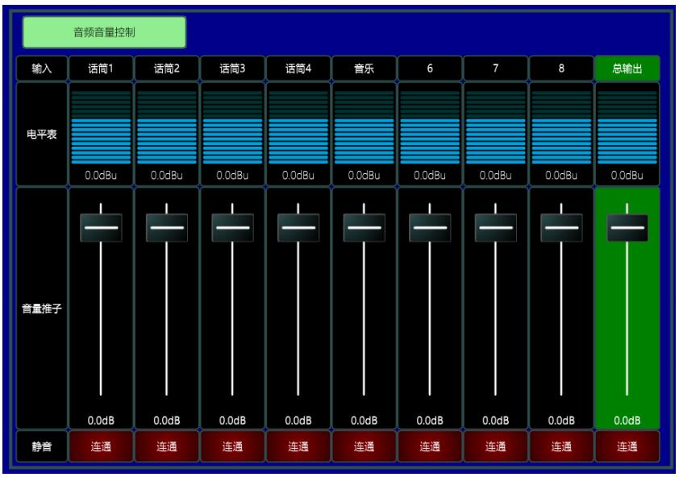The width and height of the screenshot is (679, 477).
Task: Click the 话筒3 volume fader knob
Action: 232,228
